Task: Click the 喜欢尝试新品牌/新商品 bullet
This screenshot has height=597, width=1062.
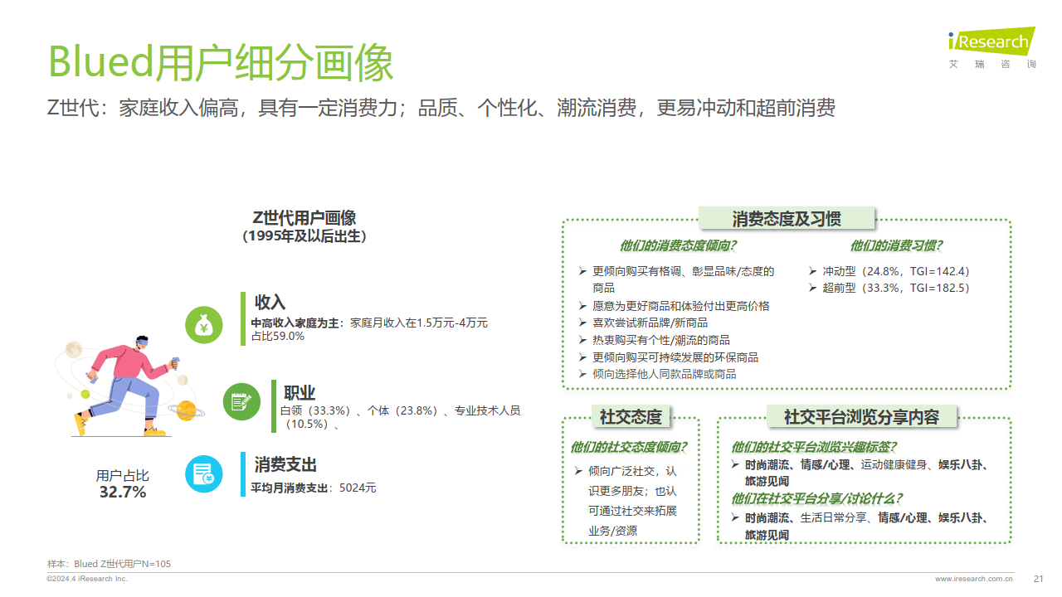Action: coord(643,323)
